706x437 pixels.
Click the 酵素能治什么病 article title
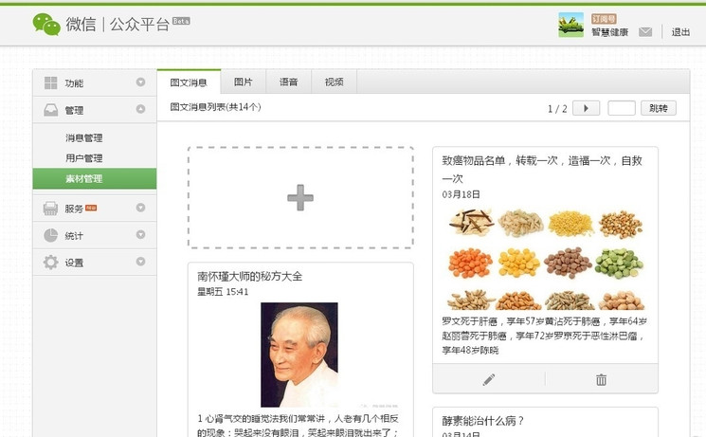(x=482, y=421)
